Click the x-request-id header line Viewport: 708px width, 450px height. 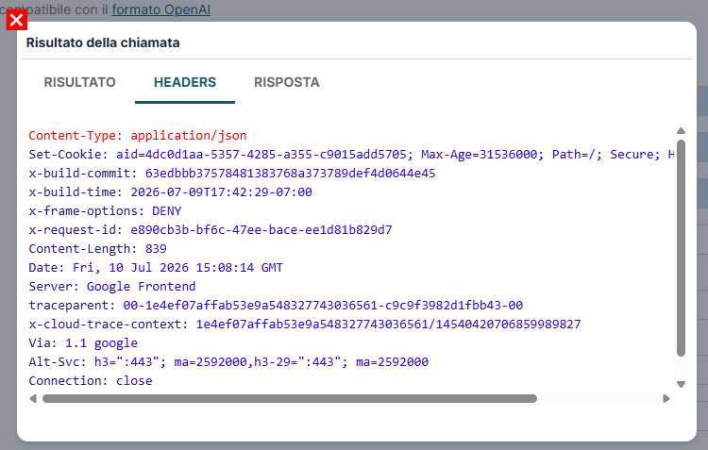211,230
